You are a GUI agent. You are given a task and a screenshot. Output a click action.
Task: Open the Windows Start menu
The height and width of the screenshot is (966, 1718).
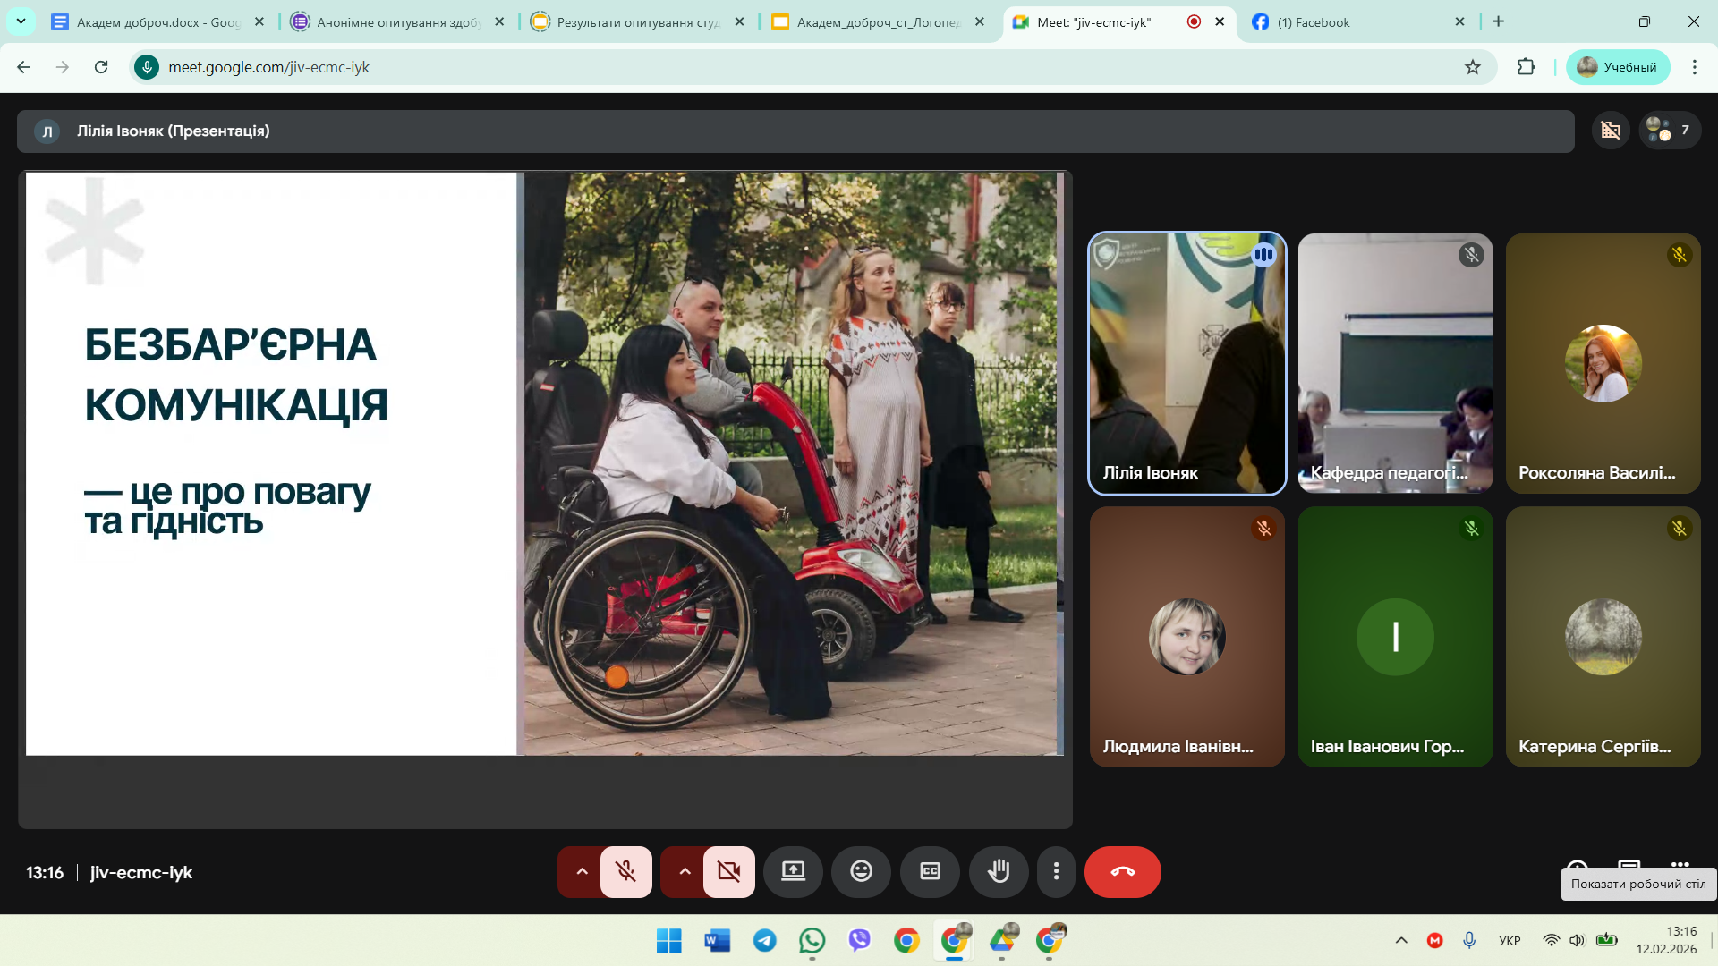pos(668,941)
